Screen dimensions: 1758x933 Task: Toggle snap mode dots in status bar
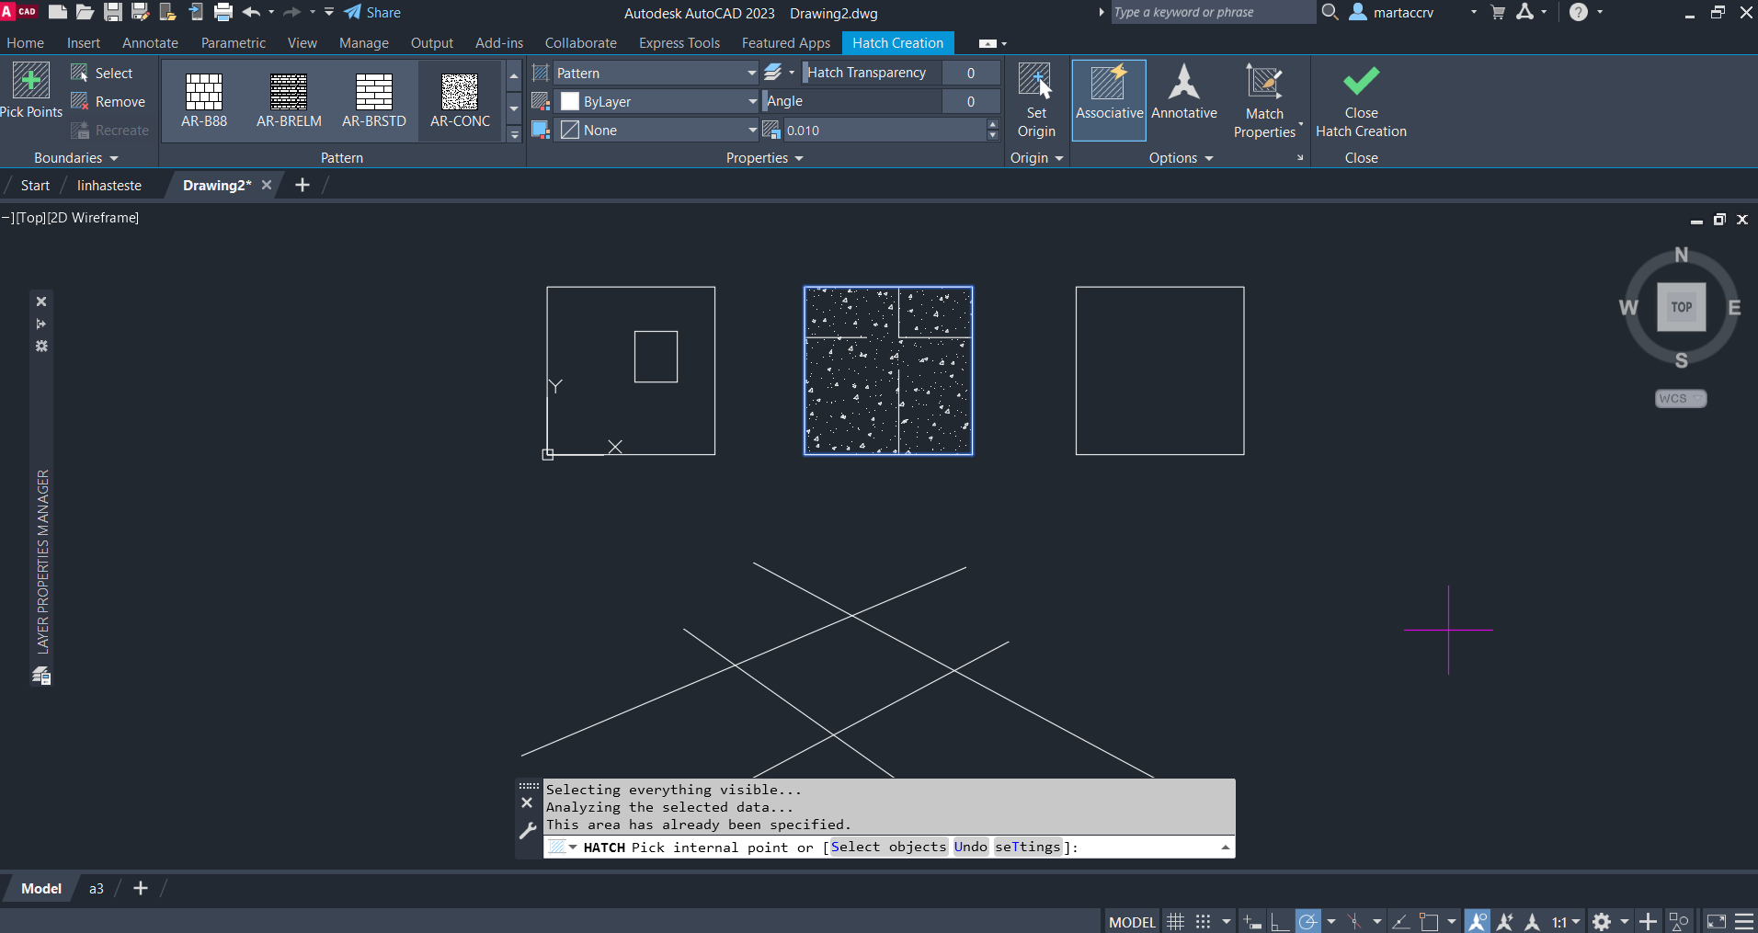point(1203,921)
